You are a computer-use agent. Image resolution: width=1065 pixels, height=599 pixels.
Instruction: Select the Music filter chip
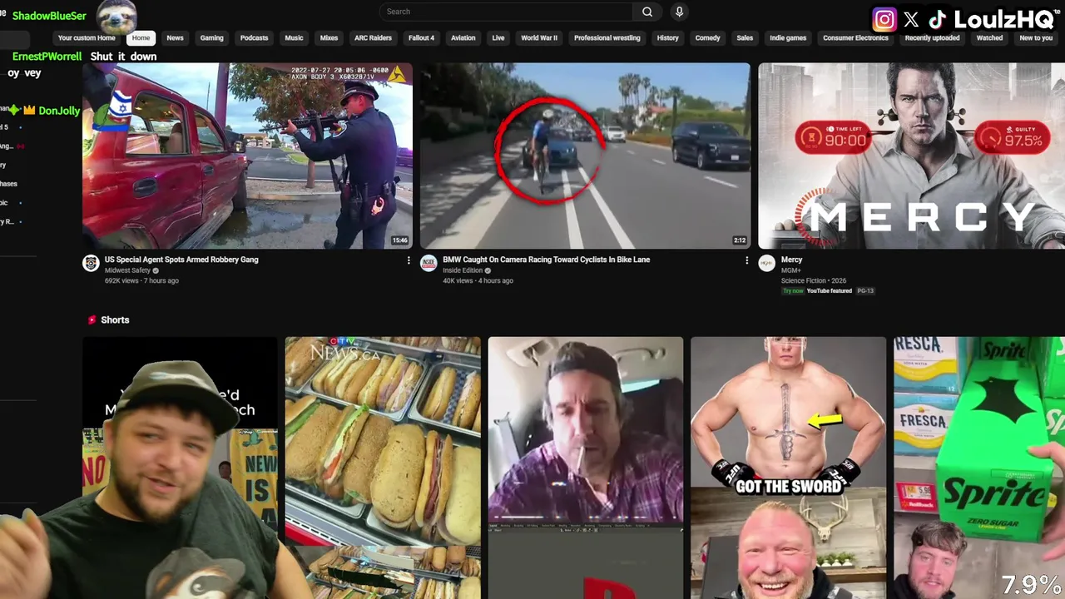tap(294, 38)
